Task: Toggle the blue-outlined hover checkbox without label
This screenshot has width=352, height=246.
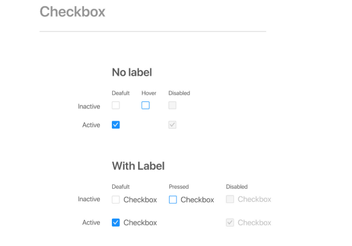Action: 145,106
